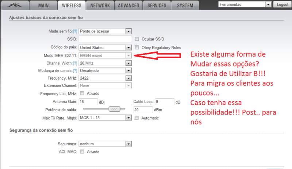292x169 pixels.
Task: Click the 'Frequency List, MHz:' label
Action: (58, 94)
